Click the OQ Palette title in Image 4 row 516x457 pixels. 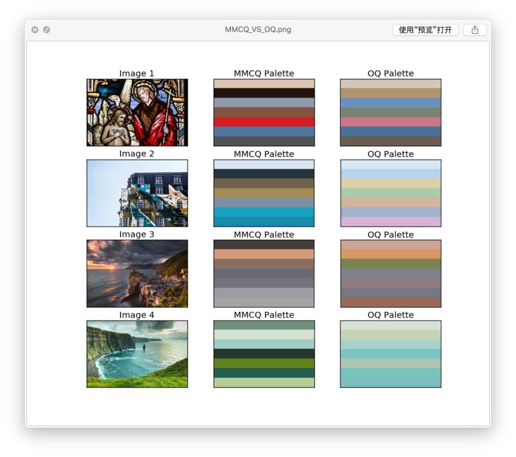[390, 315]
